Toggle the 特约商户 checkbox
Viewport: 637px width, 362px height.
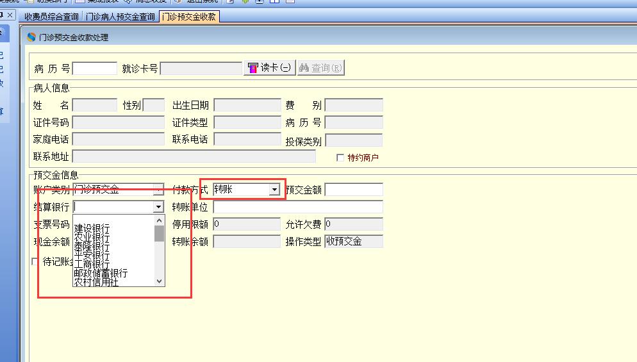click(x=340, y=158)
